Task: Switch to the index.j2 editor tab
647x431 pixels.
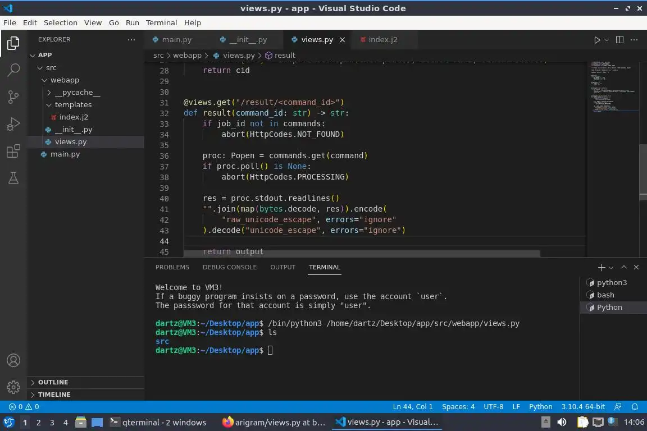Action: (x=383, y=40)
